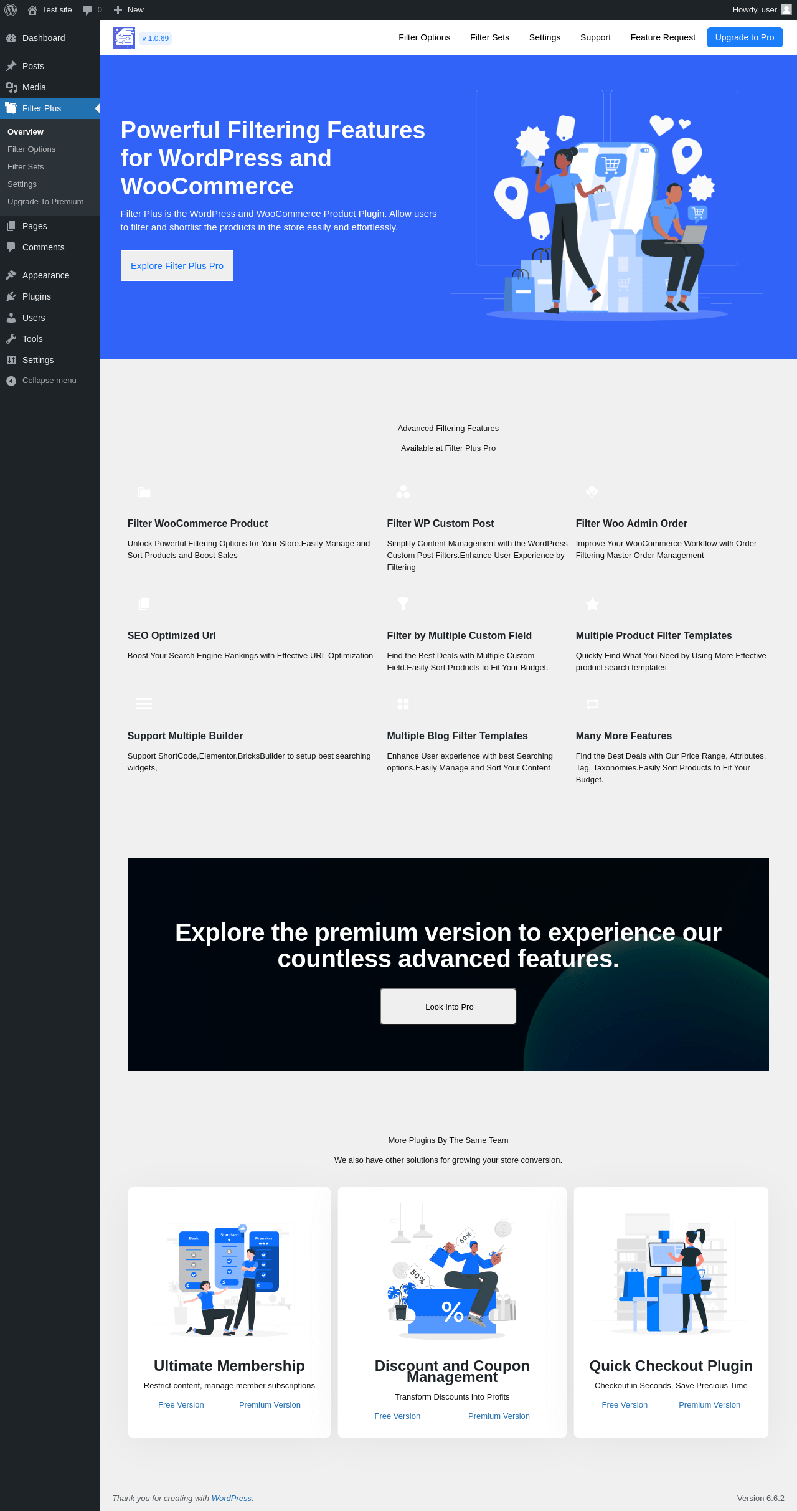Image resolution: width=797 pixels, height=1511 pixels.
Task: Open Filter Sets in the top navigation
Action: pyautogui.click(x=489, y=37)
